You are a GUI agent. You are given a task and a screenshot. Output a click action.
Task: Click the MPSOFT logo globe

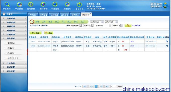click(165, 5)
